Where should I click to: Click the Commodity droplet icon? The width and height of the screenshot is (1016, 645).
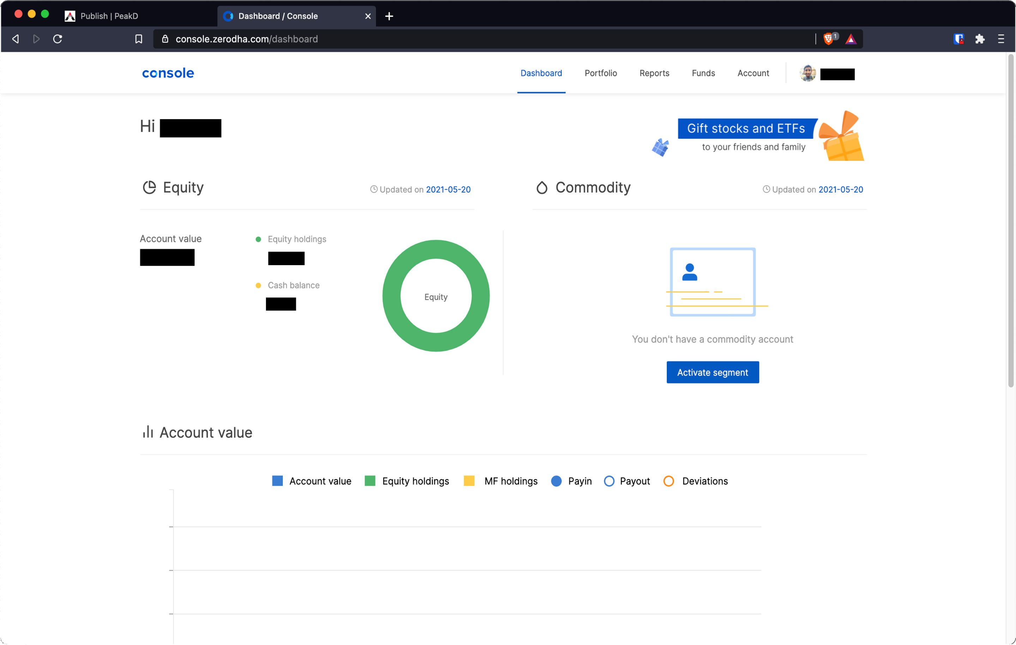tap(542, 187)
